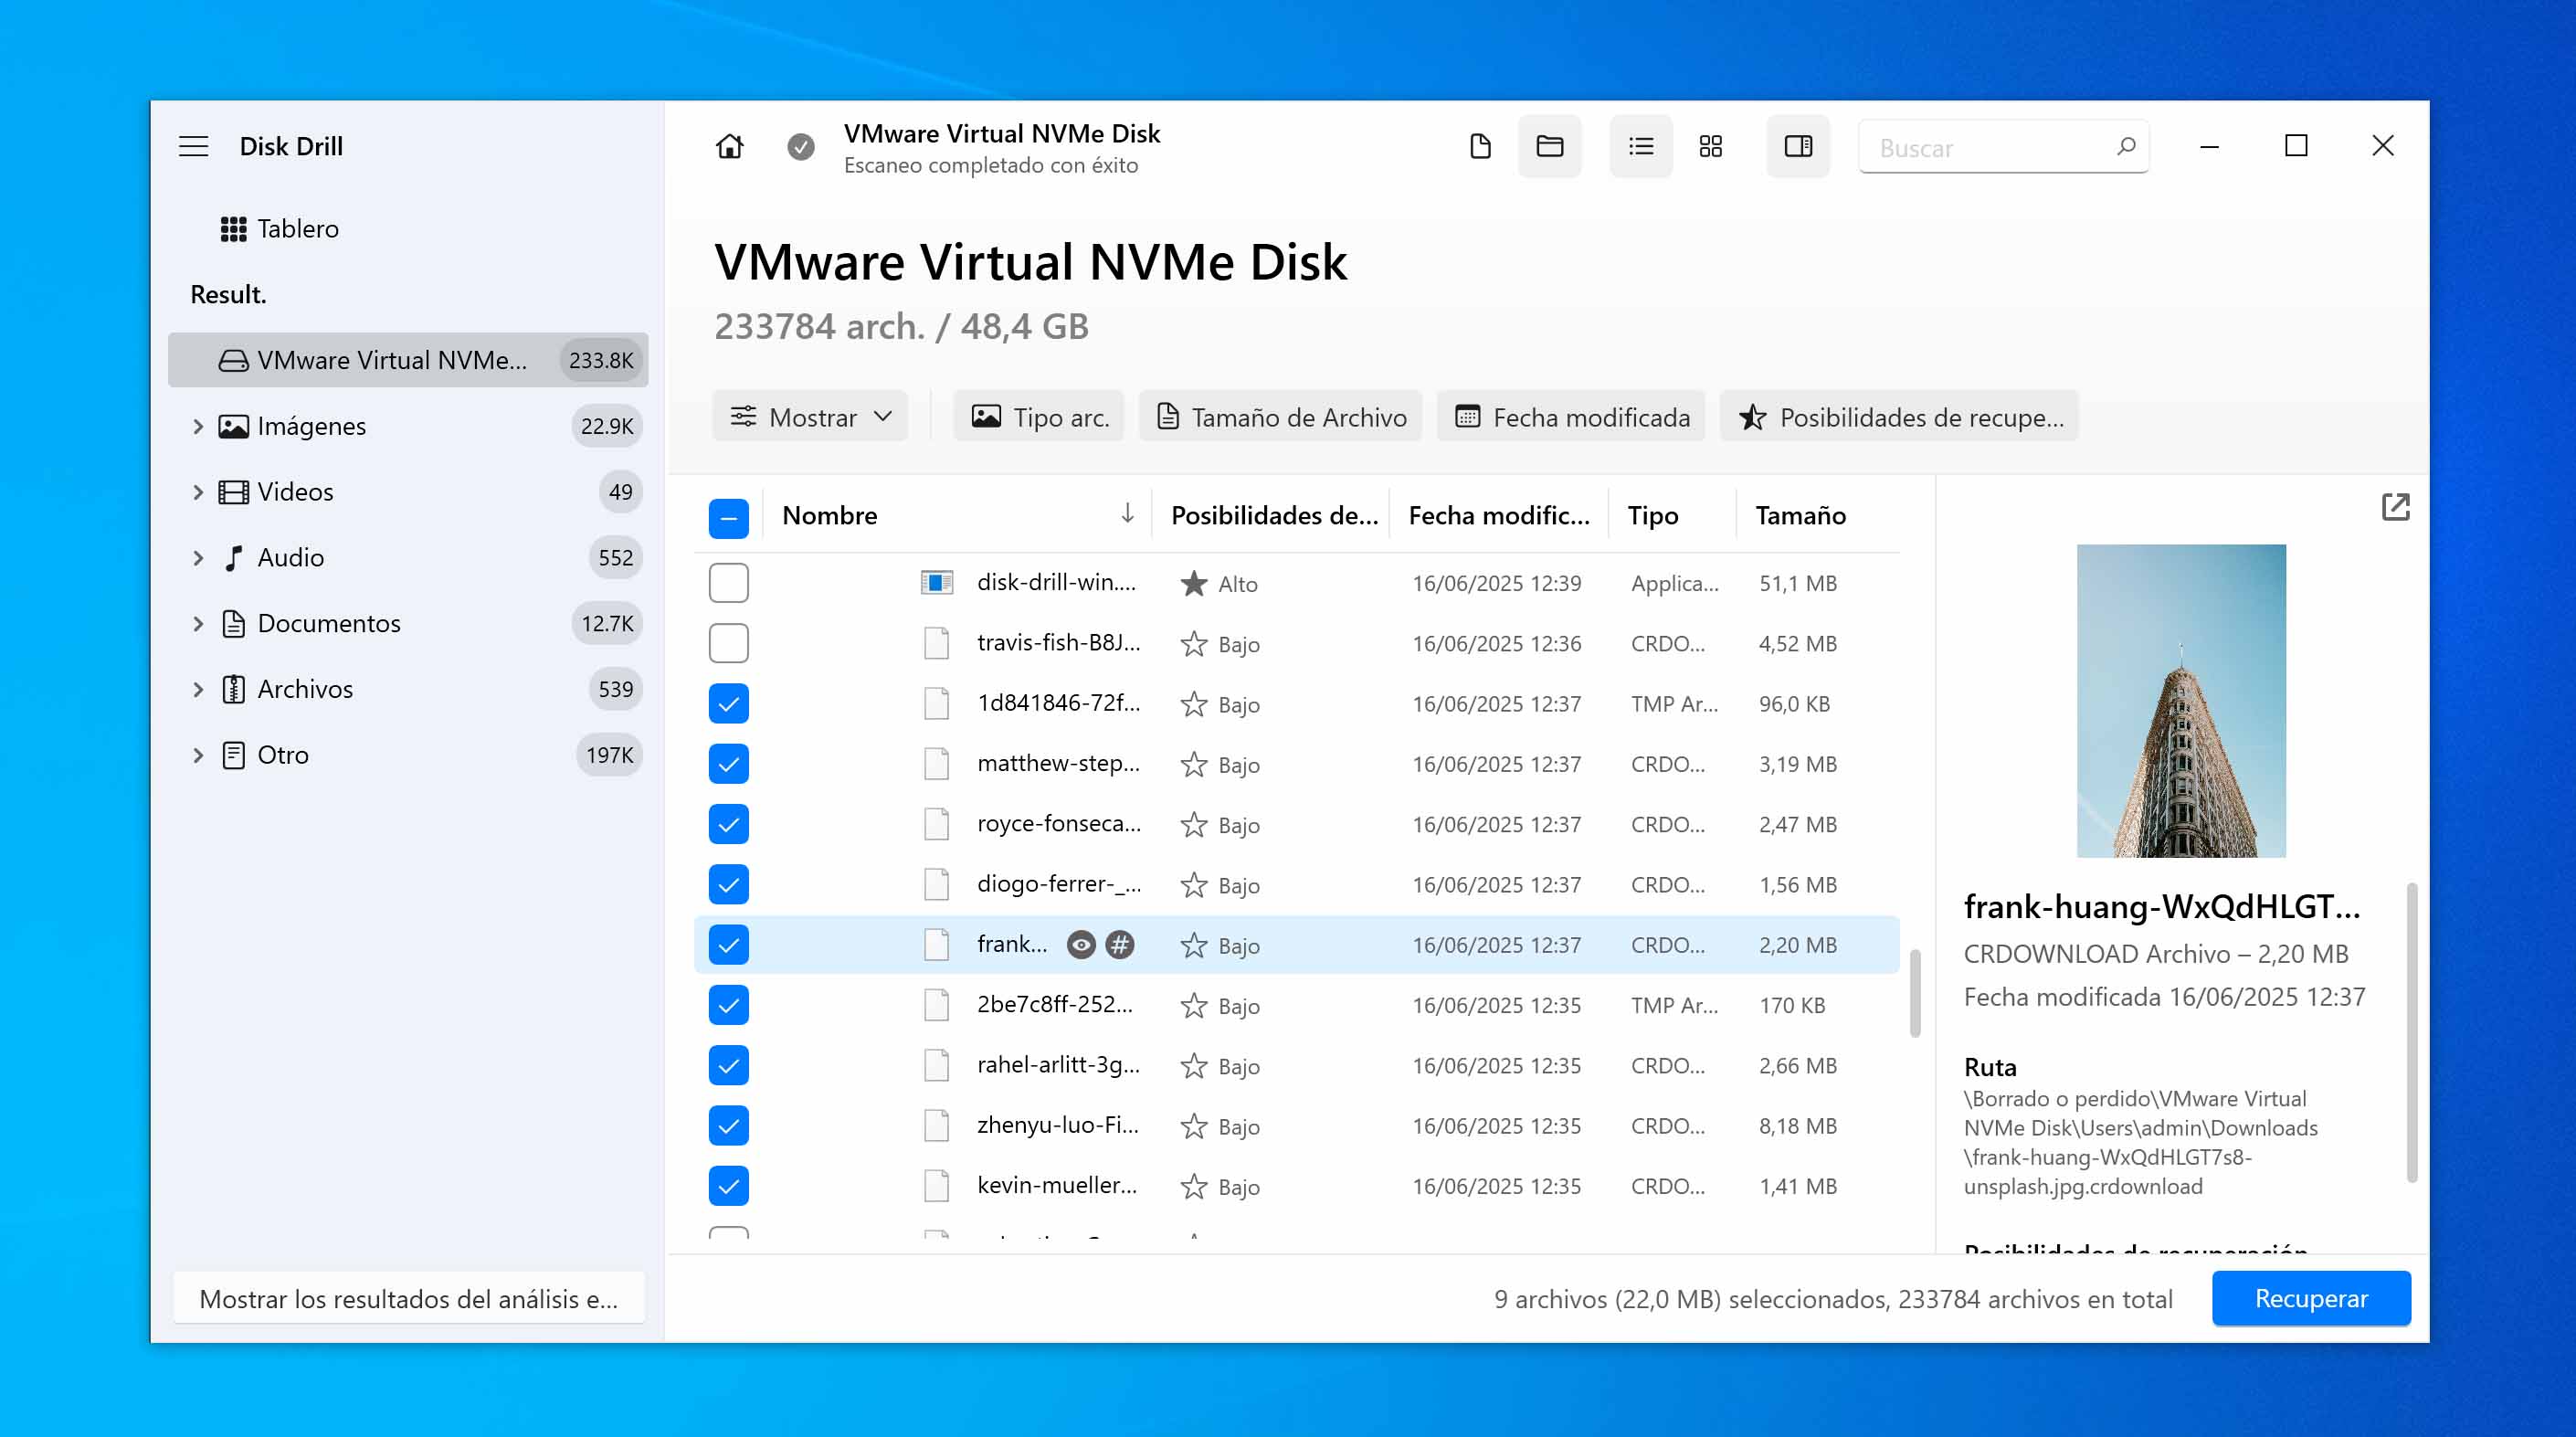Select Videos category in sidebar
2576x1437 pixels.
click(x=408, y=492)
